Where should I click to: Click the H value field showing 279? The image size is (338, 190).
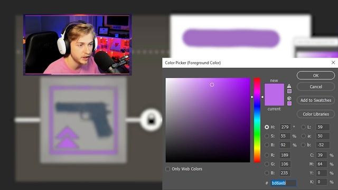pyautogui.click(x=285, y=127)
